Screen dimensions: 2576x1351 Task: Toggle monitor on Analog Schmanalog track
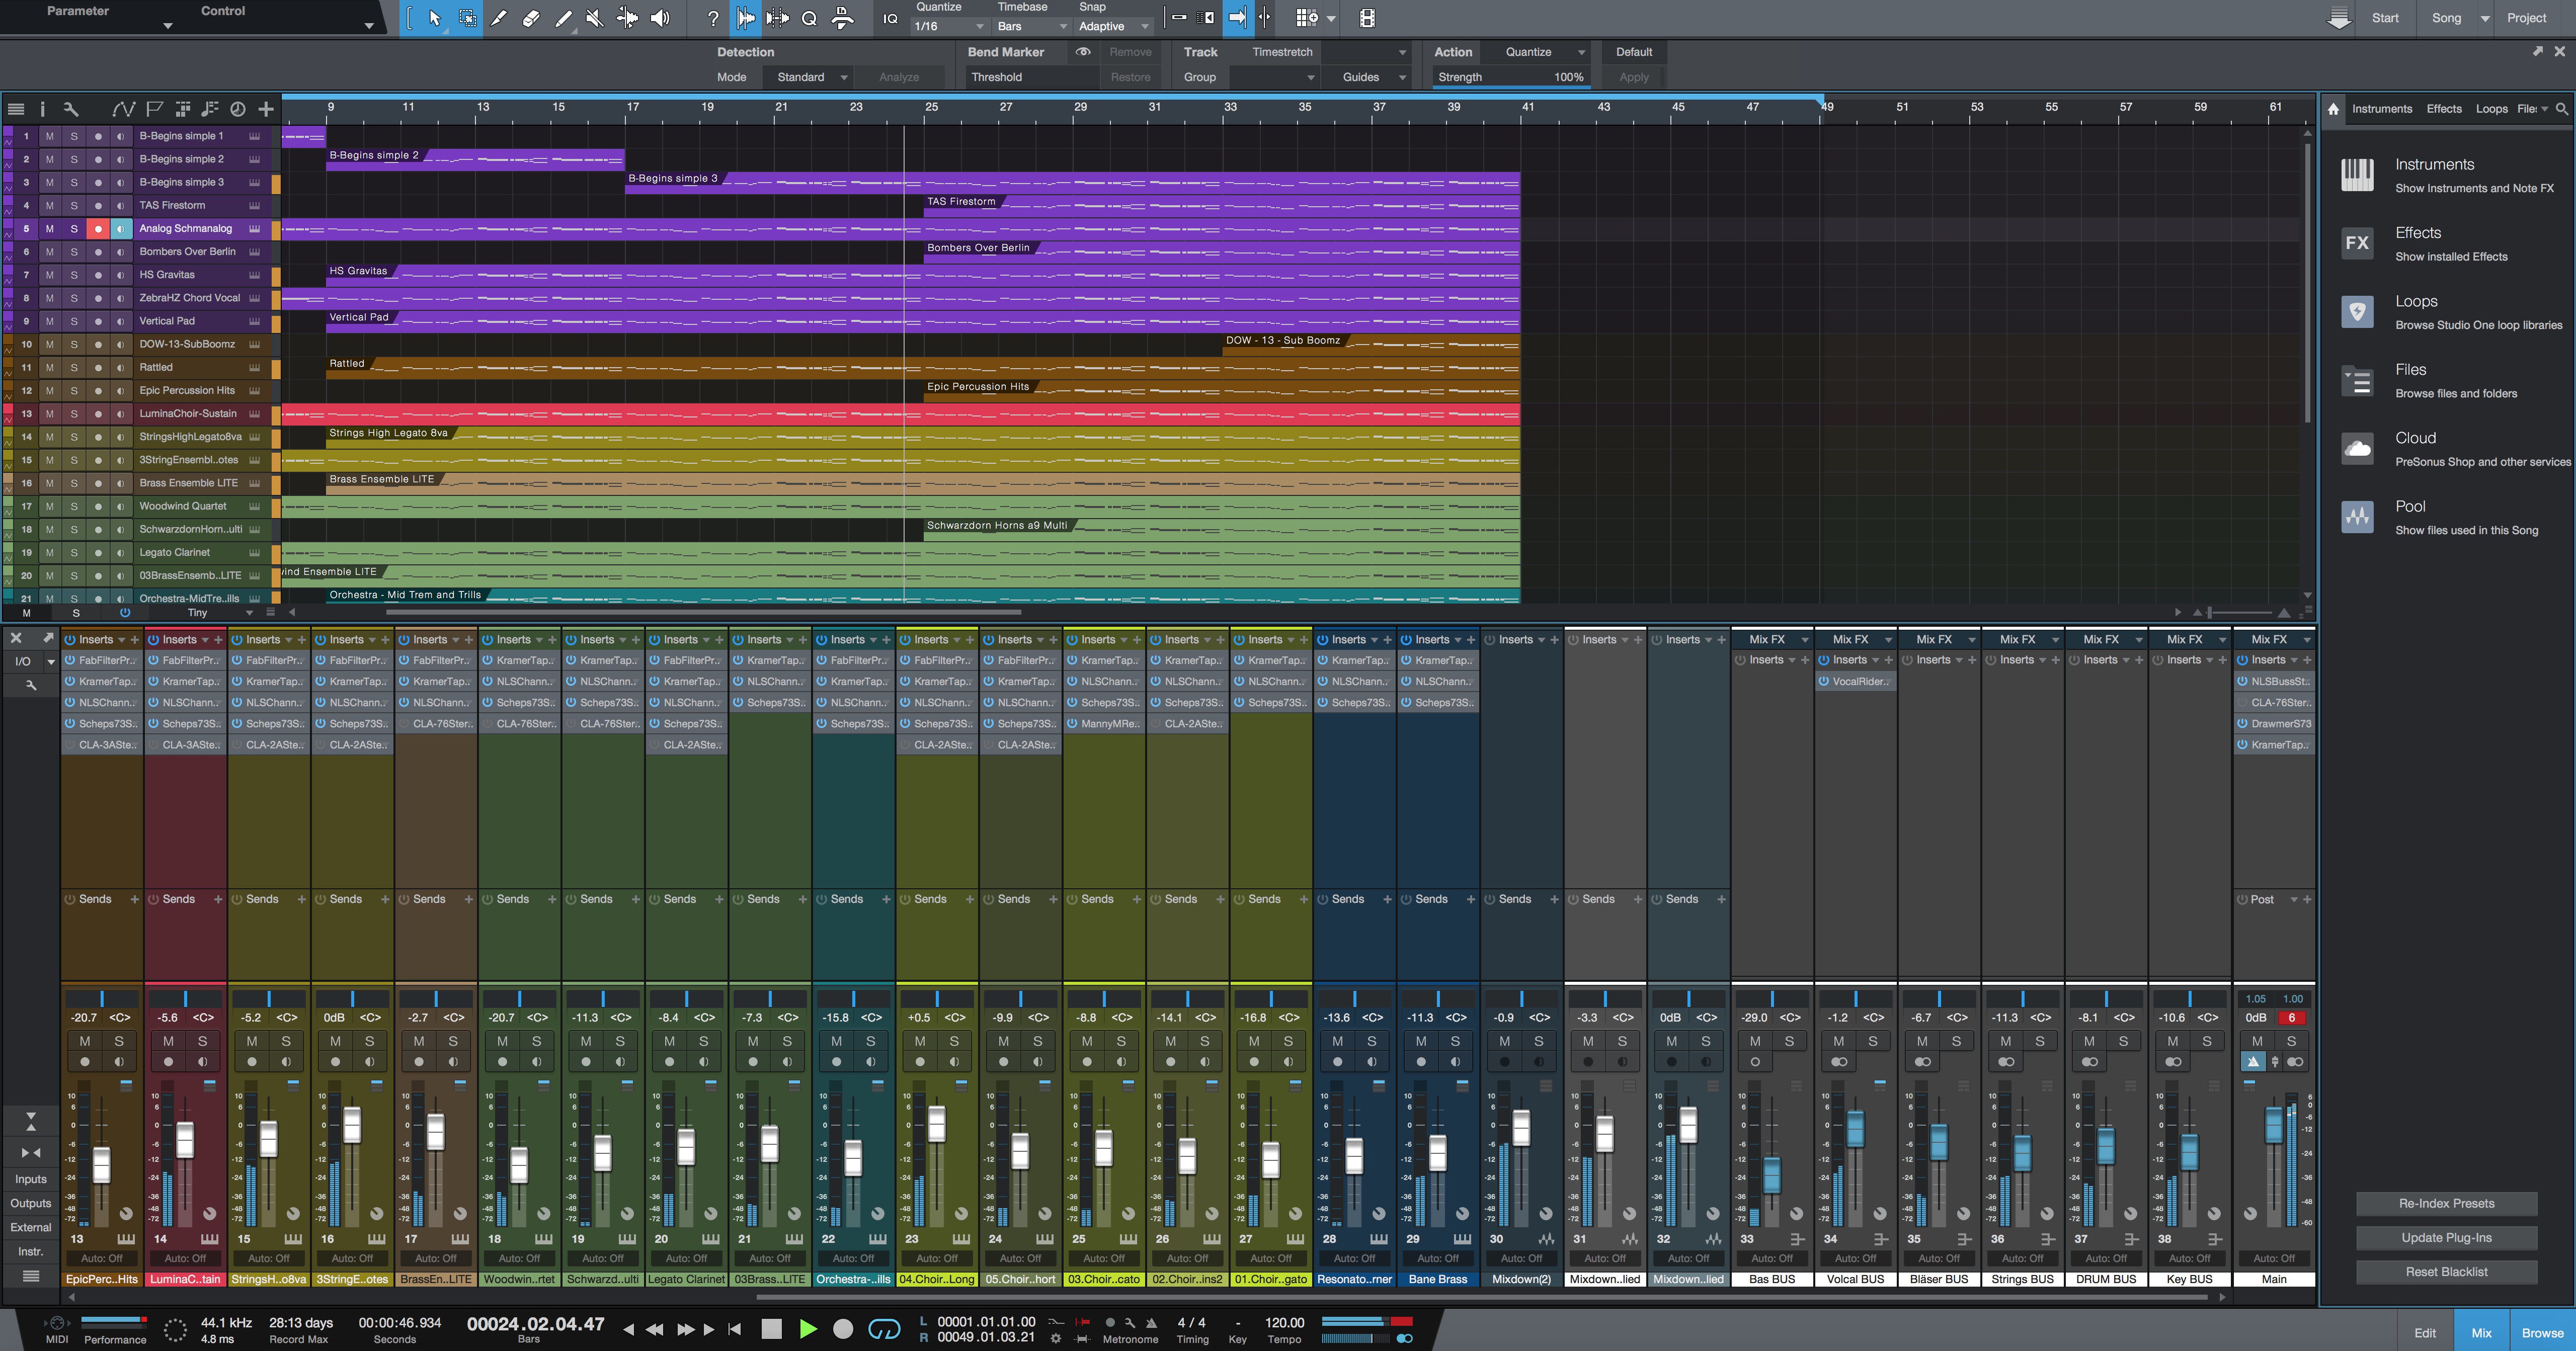click(x=121, y=229)
